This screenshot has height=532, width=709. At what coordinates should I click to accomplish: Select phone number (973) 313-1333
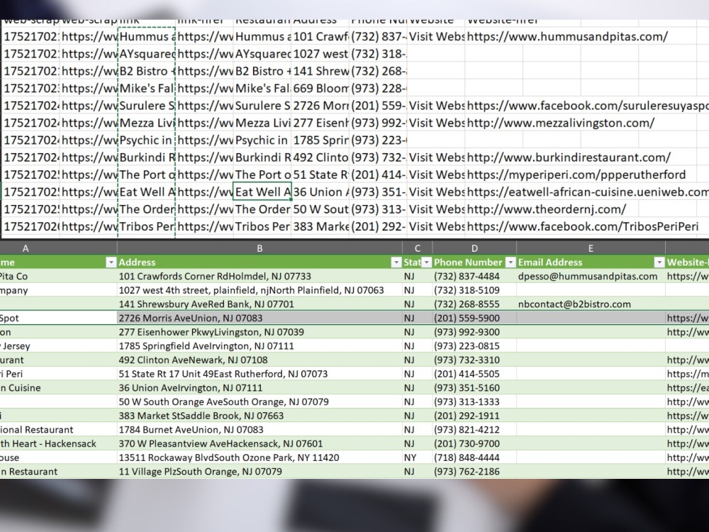(x=474, y=401)
